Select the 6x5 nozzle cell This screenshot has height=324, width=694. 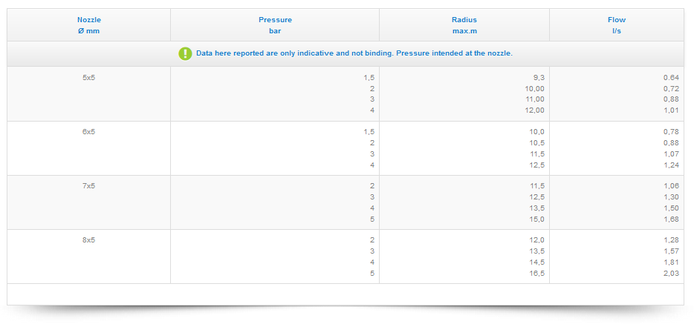tap(88, 132)
